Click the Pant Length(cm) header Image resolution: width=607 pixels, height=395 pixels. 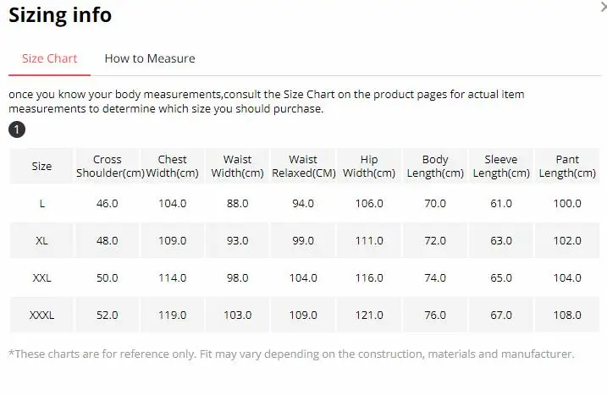[x=567, y=166]
